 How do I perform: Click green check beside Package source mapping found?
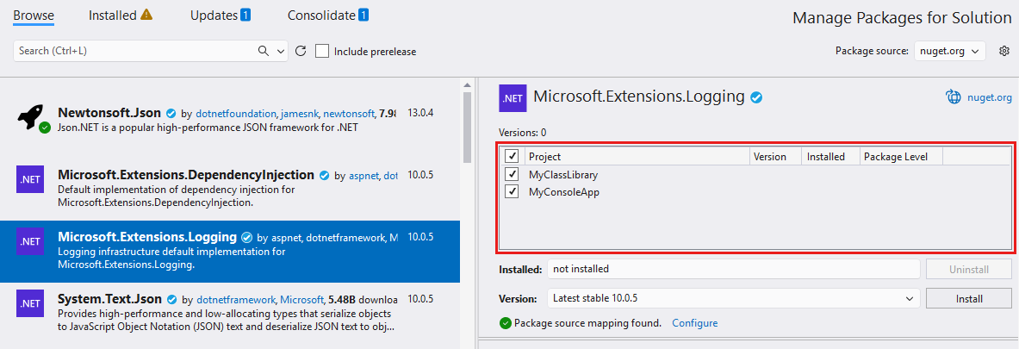click(x=505, y=323)
